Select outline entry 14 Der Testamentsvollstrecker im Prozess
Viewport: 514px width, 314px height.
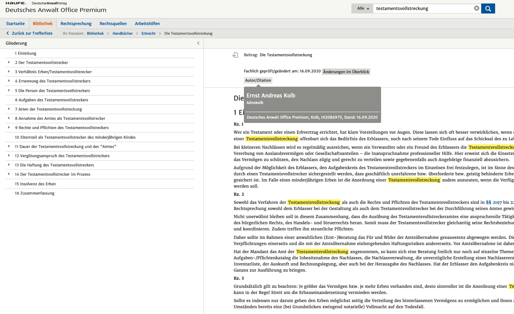point(53,174)
